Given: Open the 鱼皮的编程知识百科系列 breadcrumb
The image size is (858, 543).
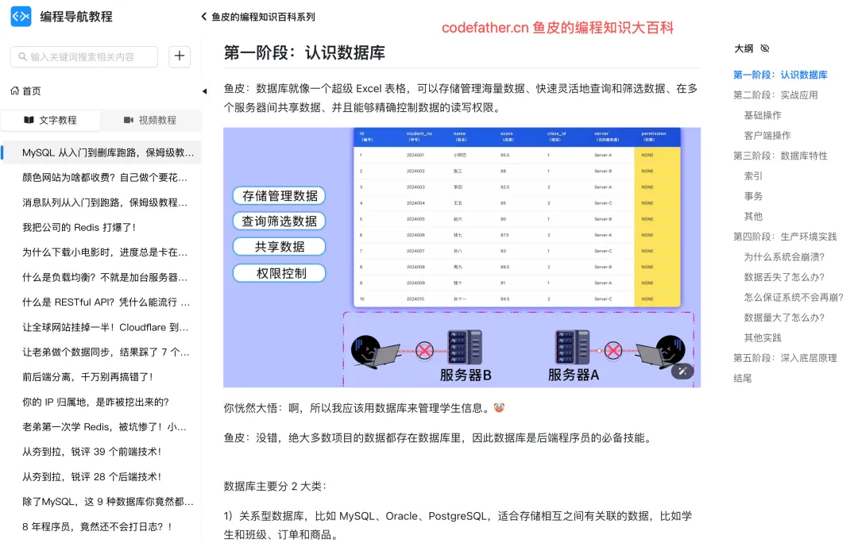Looking at the screenshot, I should click(263, 17).
